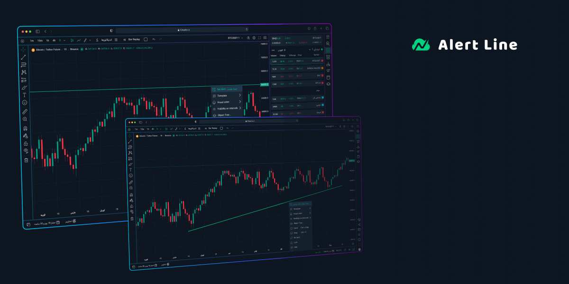
Task: Expand the watchlist name dropdown in back window
Action: pyautogui.click(x=310, y=49)
